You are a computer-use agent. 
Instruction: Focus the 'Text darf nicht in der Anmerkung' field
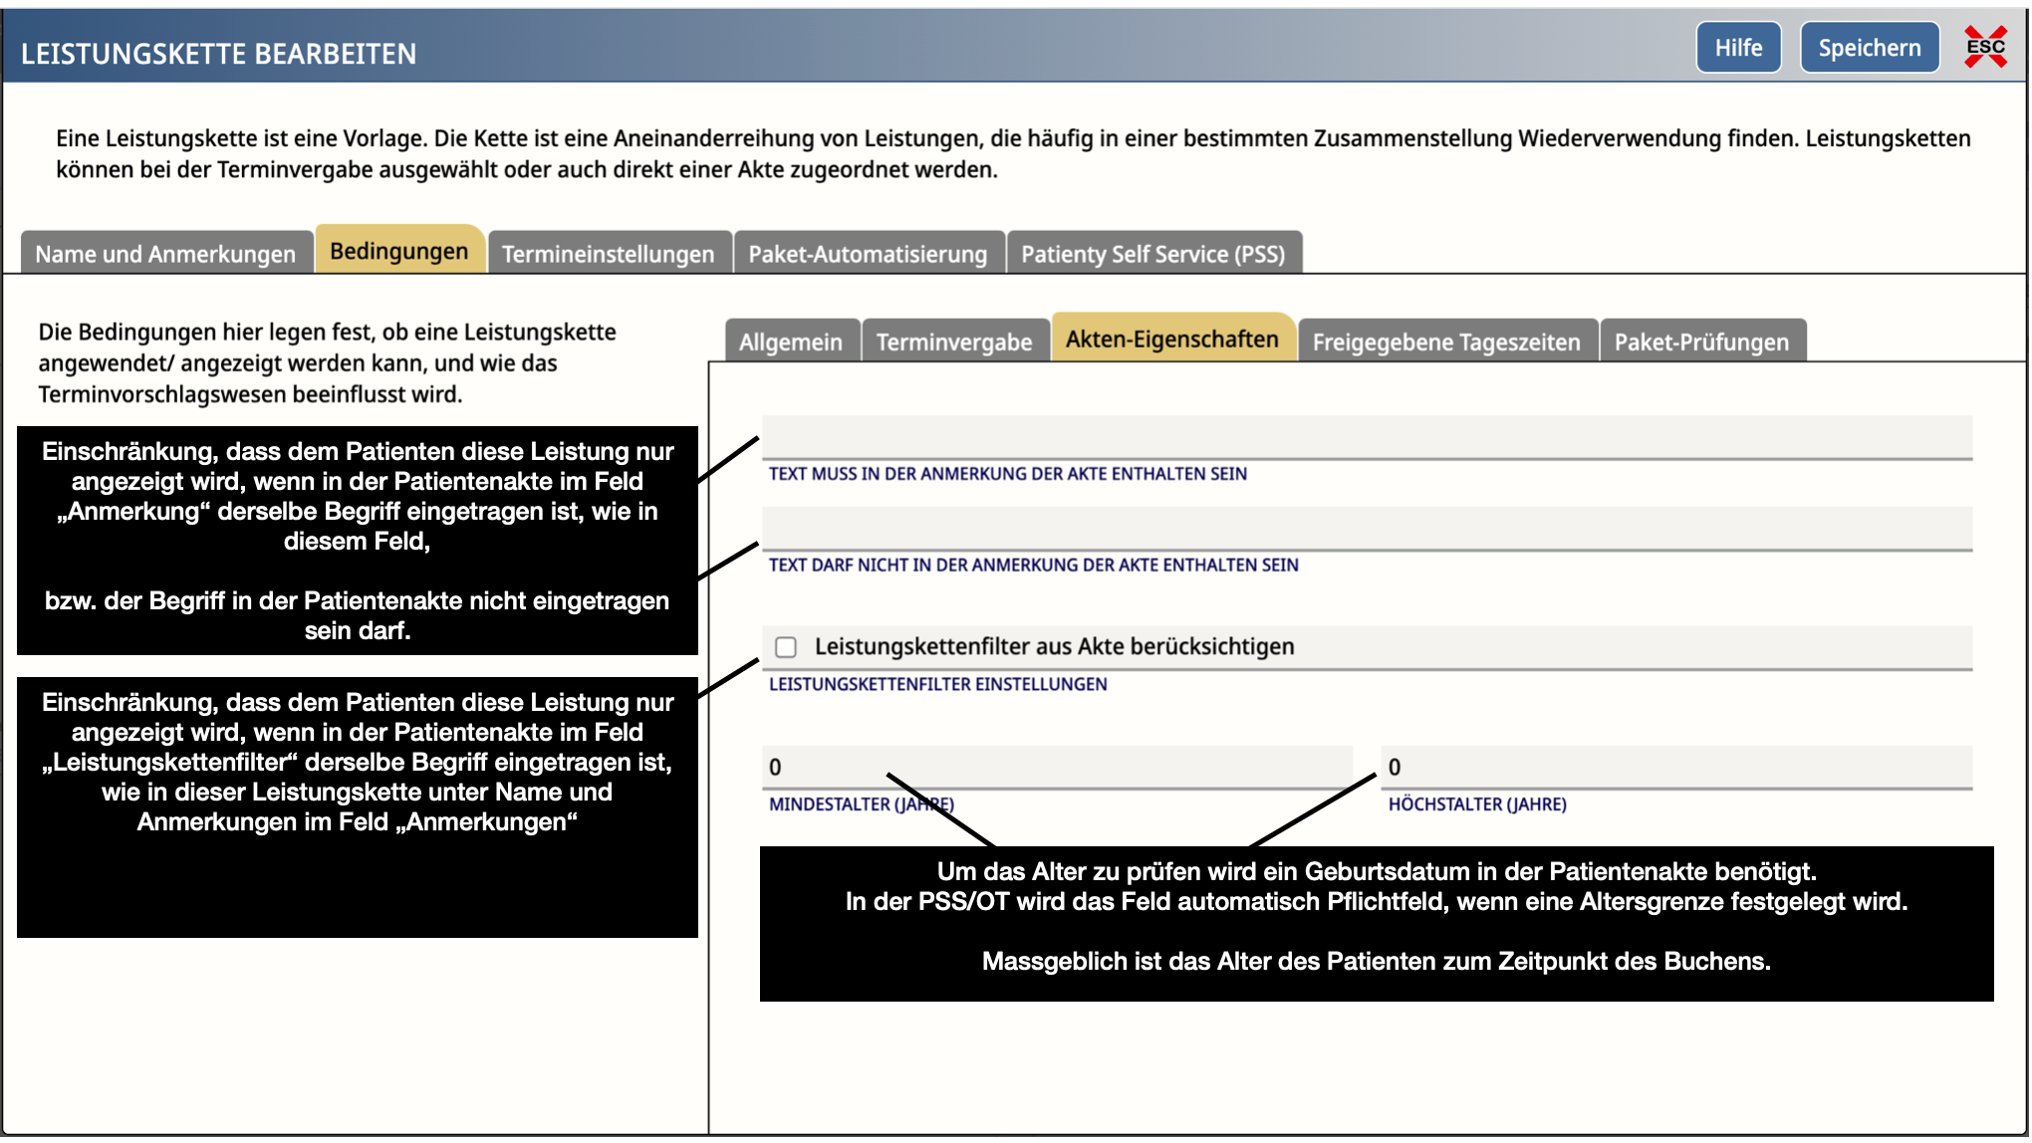[x=1367, y=529]
